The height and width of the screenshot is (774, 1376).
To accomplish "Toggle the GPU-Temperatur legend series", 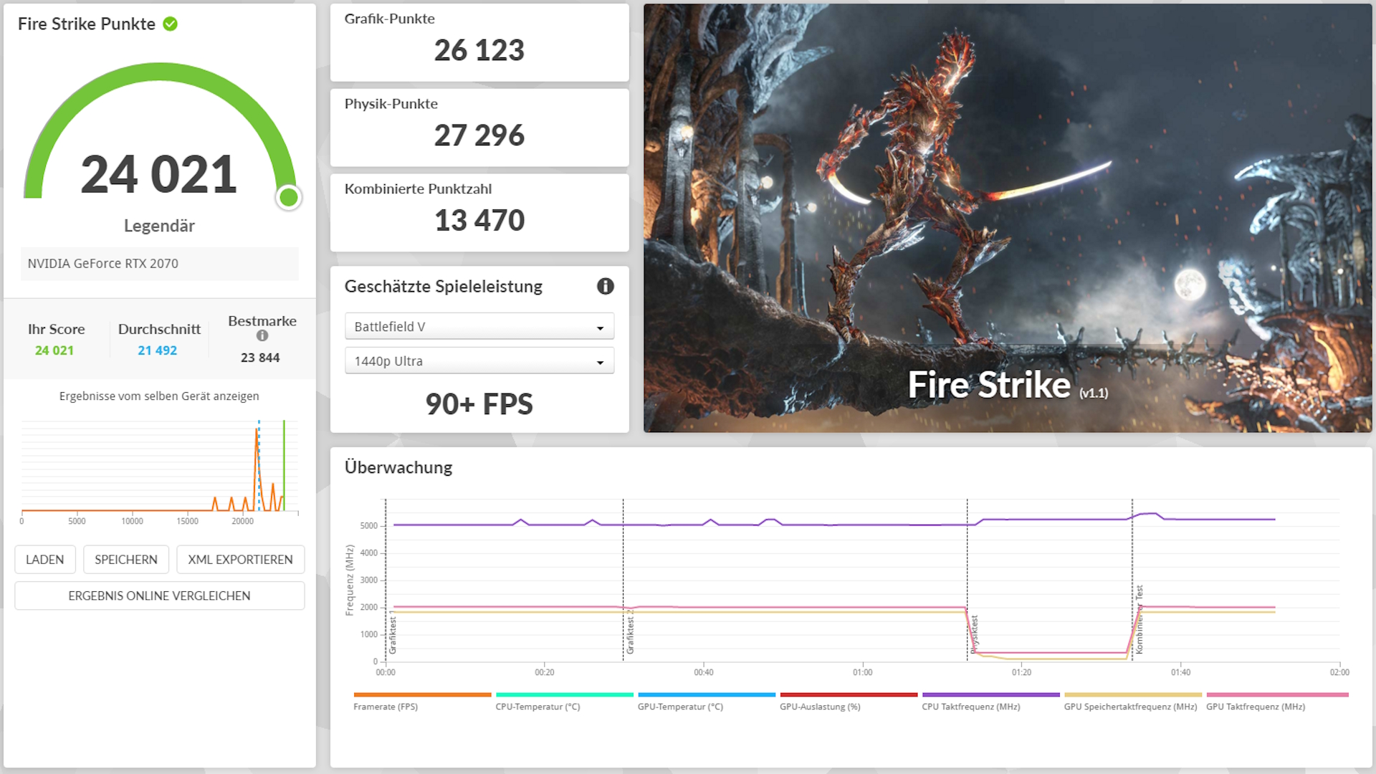I will click(680, 707).
